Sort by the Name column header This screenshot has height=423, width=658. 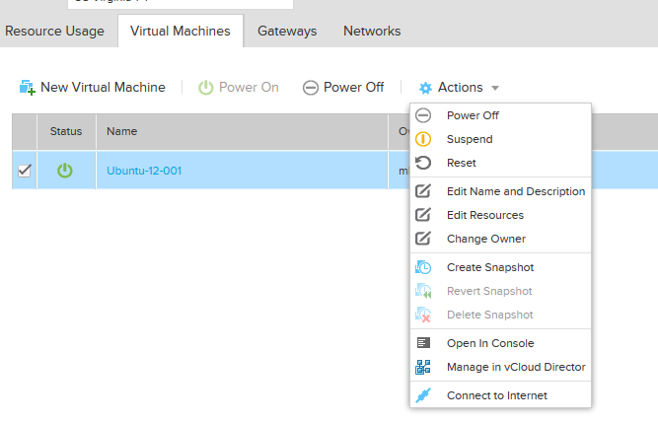click(122, 131)
